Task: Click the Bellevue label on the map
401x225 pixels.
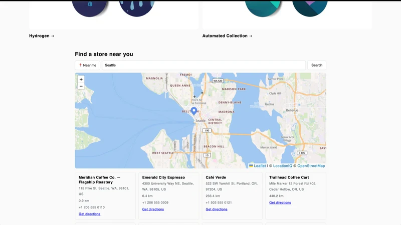Action: [x=292, y=110]
